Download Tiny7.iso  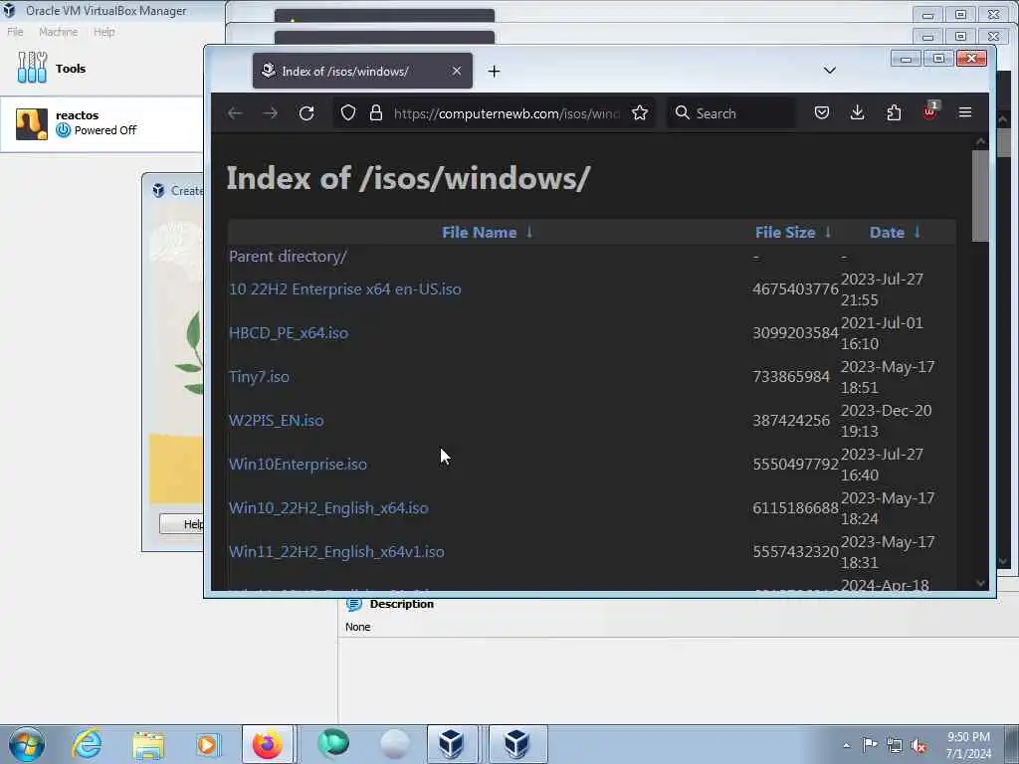click(x=259, y=377)
